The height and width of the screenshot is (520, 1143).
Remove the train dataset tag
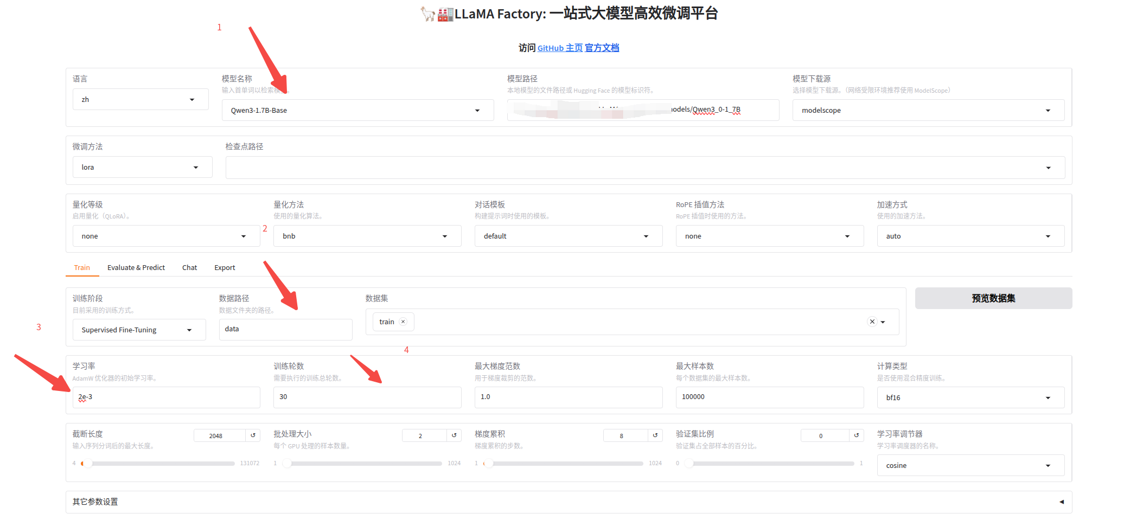click(403, 322)
